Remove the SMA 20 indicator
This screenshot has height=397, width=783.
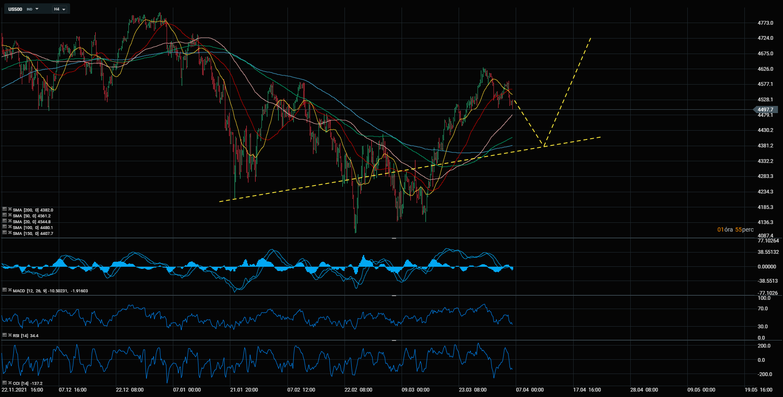point(10,221)
